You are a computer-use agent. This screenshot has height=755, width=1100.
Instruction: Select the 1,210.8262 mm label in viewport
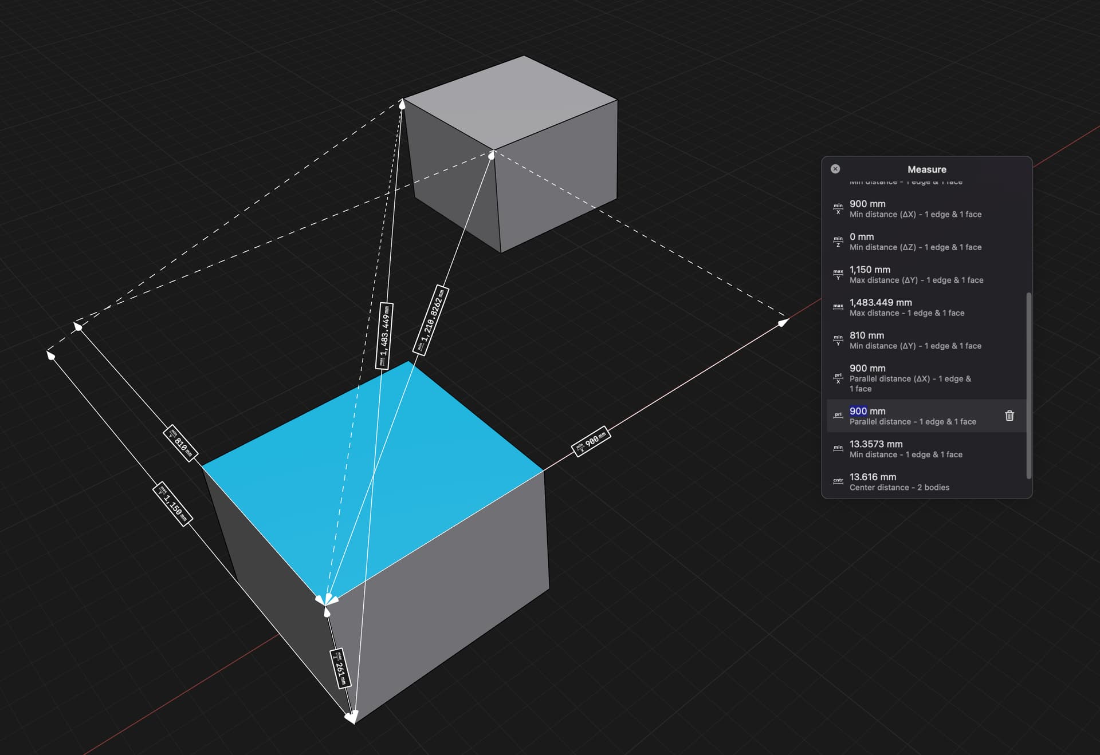point(431,321)
